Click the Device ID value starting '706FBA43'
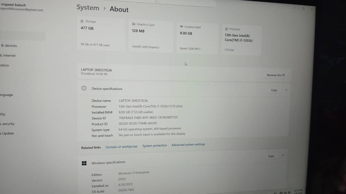The image size is (346, 194). [x=148, y=118]
